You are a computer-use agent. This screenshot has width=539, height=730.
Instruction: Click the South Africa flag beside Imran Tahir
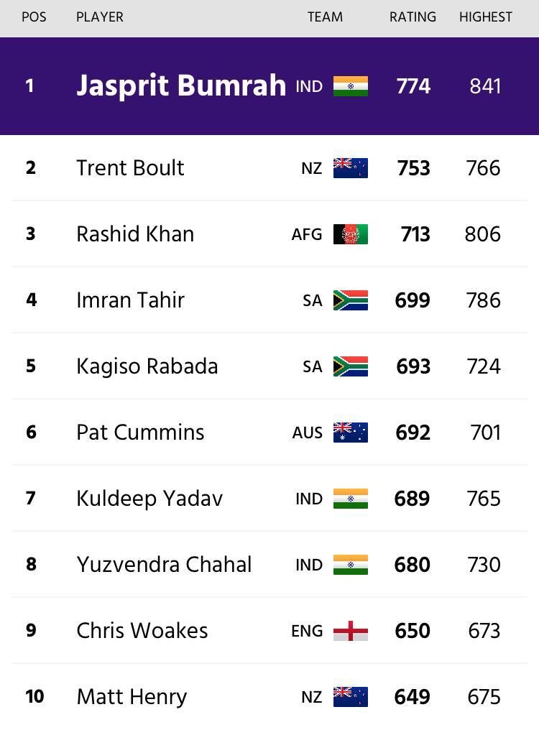(x=350, y=300)
